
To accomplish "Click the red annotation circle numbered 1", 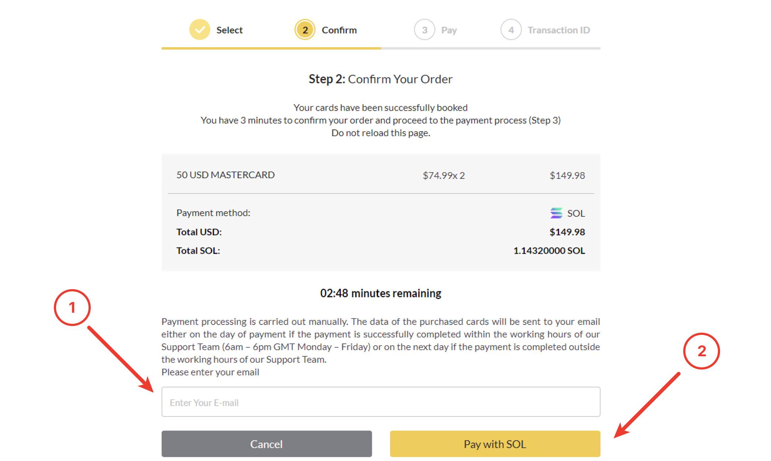I will coord(72,308).
